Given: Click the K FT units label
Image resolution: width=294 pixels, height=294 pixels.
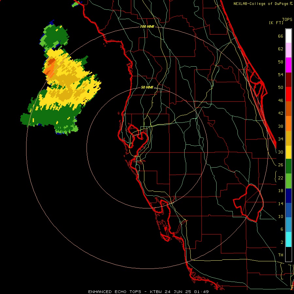Looking at the screenshot, I should point(276,23).
